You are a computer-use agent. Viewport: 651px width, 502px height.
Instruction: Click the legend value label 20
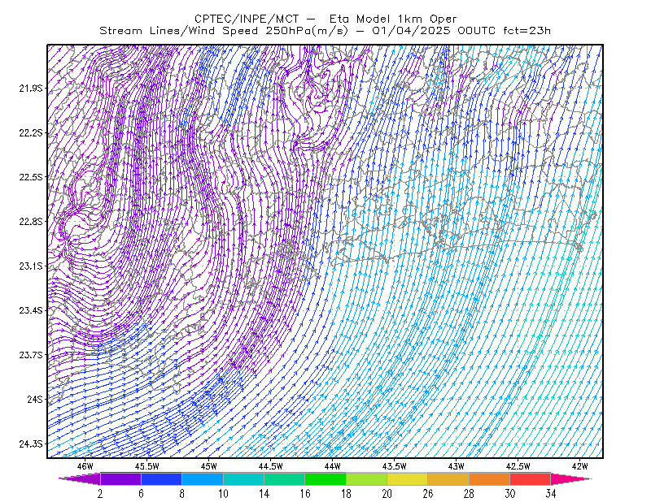click(x=387, y=494)
